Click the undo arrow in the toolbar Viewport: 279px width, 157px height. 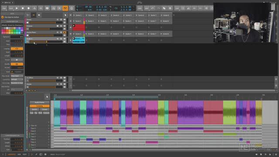tap(153, 8)
